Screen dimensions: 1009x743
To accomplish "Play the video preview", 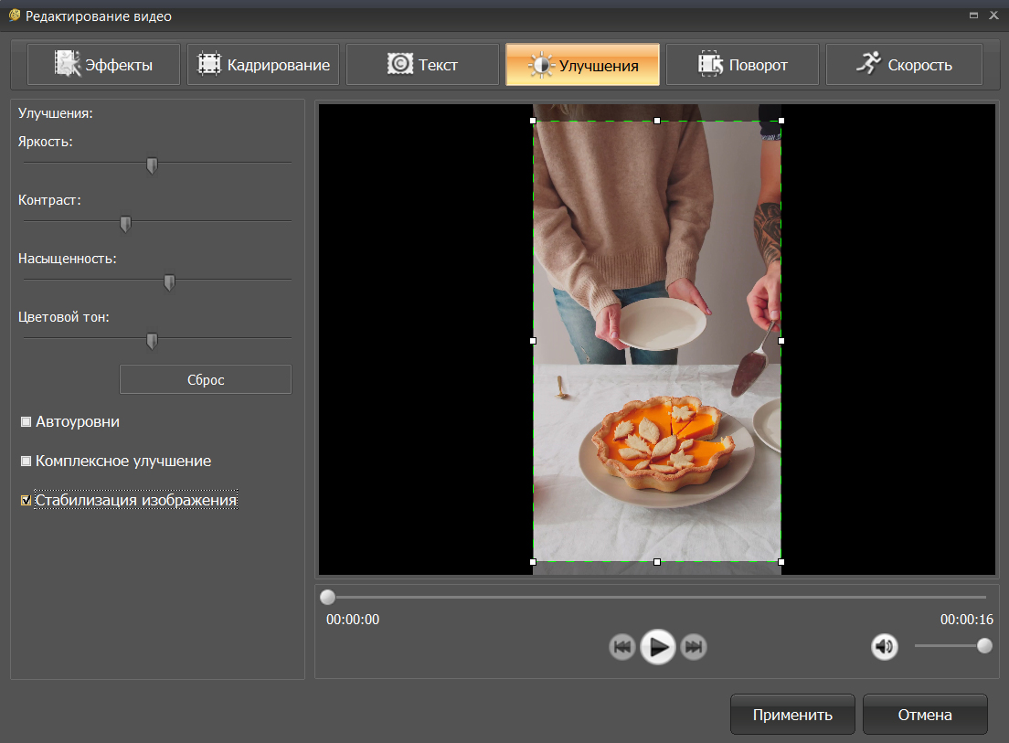I will [658, 646].
